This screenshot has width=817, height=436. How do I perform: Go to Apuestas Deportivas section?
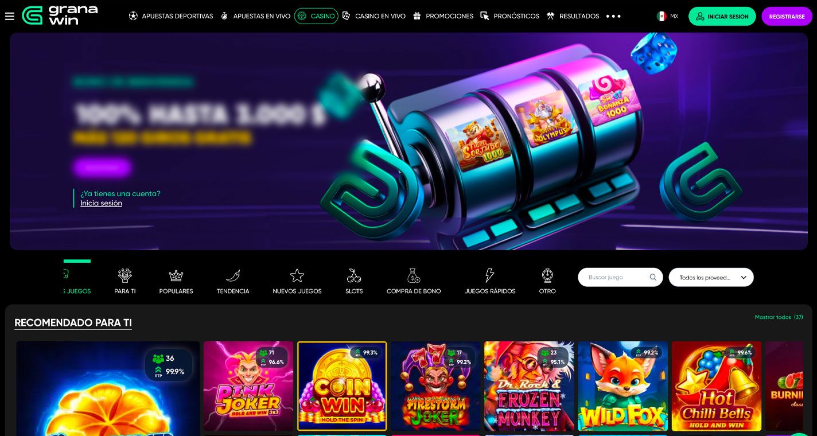171,16
